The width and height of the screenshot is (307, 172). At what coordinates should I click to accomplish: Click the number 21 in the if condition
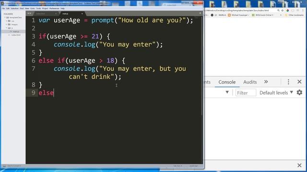pyautogui.click(x=95, y=36)
